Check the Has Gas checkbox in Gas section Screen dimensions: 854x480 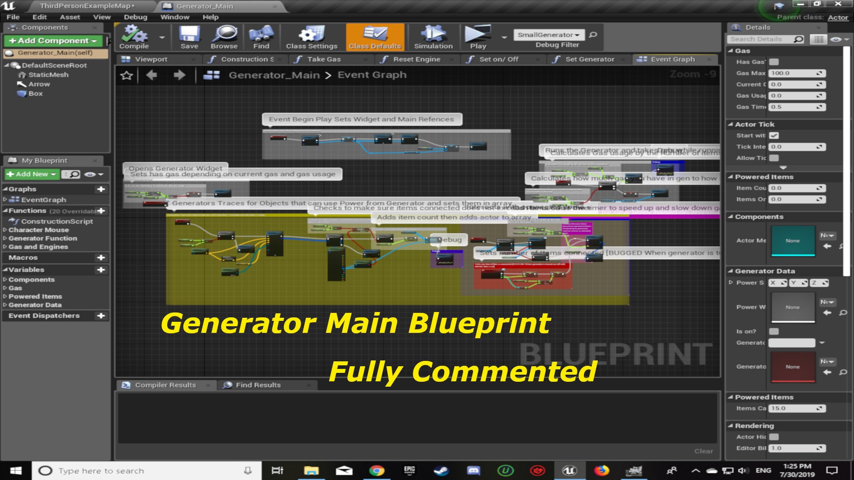pyautogui.click(x=775, y=62)
